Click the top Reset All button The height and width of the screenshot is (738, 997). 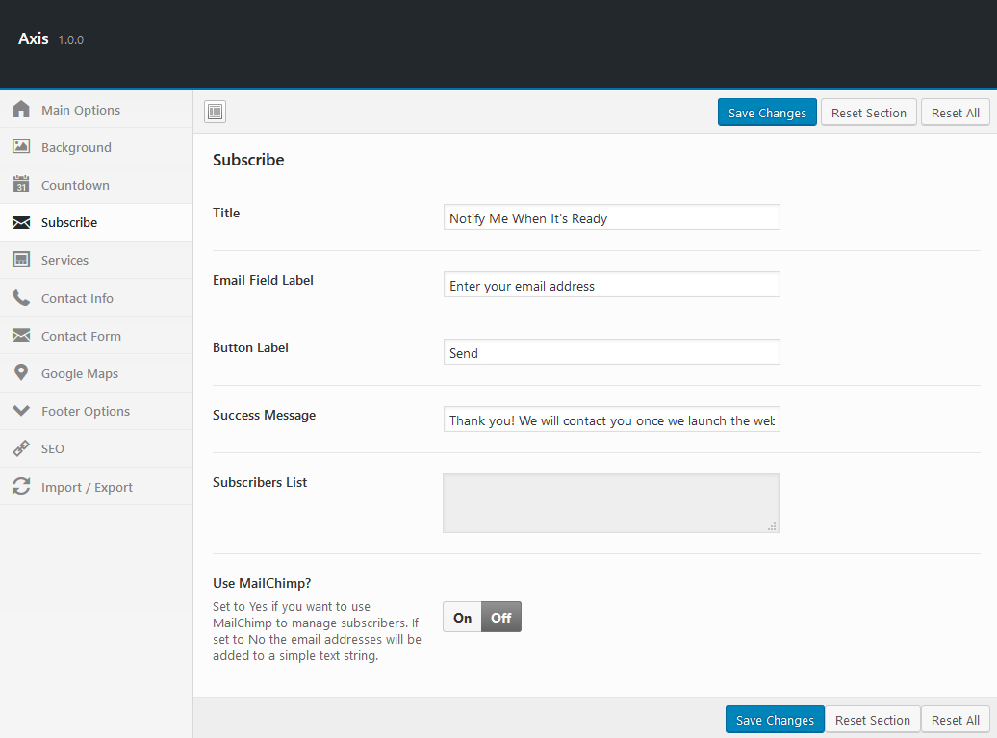point(955,113)
